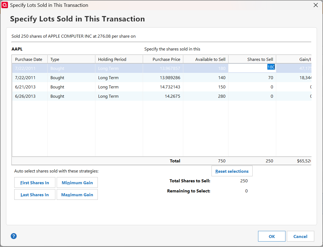This screenshot has width=323, height=247.
Task: Close the Specify Lots dialog window
Action: (316, 5)
